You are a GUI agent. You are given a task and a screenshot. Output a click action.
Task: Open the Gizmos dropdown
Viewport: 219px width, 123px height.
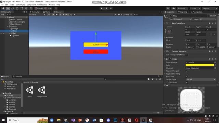(127, 15)
